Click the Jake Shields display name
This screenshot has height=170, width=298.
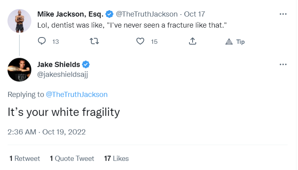[x=59, y=64]
